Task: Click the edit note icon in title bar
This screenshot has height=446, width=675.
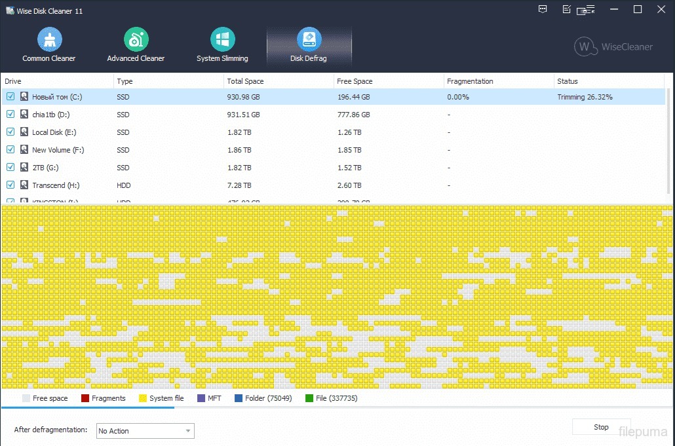Action: pyautogui.click(x=567, y=10)
